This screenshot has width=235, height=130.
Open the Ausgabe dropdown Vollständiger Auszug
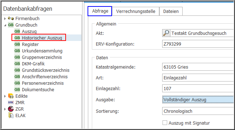coord(198,100)
